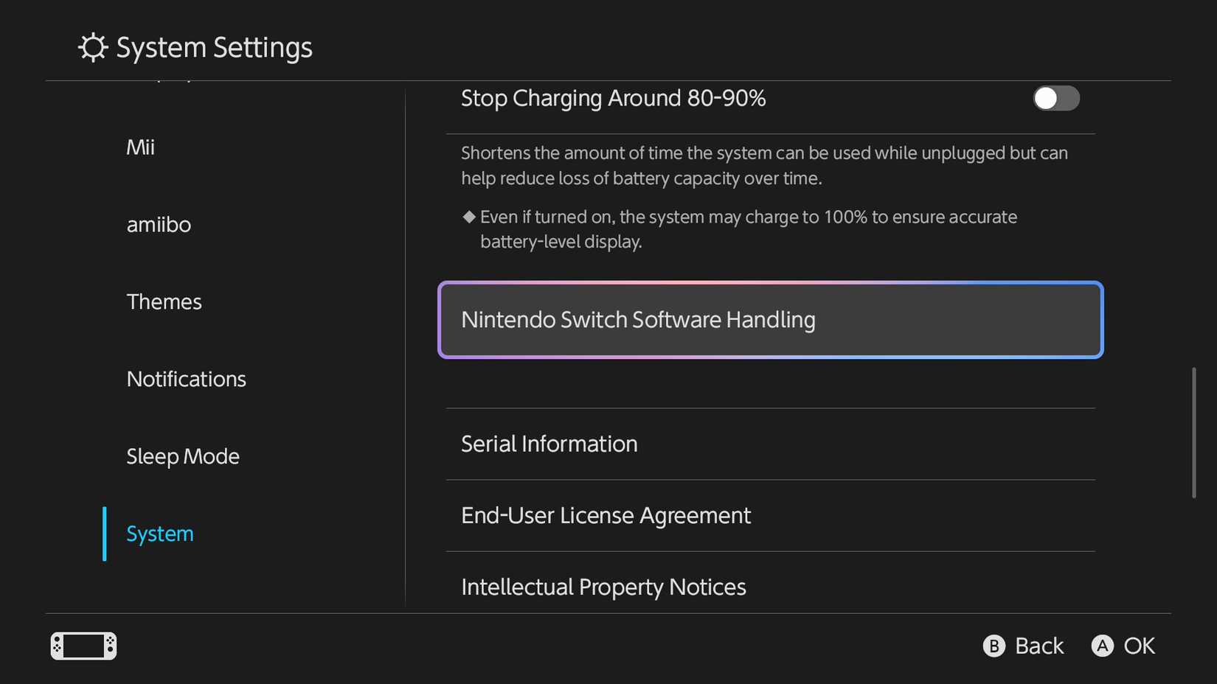Click the A button OK icon
Screen dimensions: 1217x684
[x=1102, y=646]
